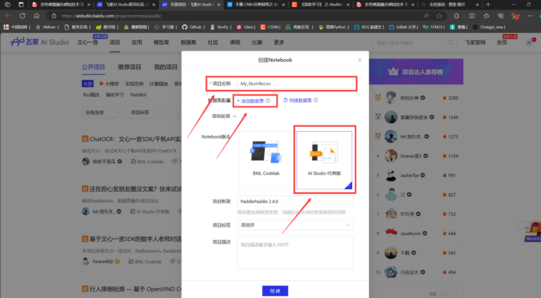Open the 所有类型 dropdown

point(103,112)
